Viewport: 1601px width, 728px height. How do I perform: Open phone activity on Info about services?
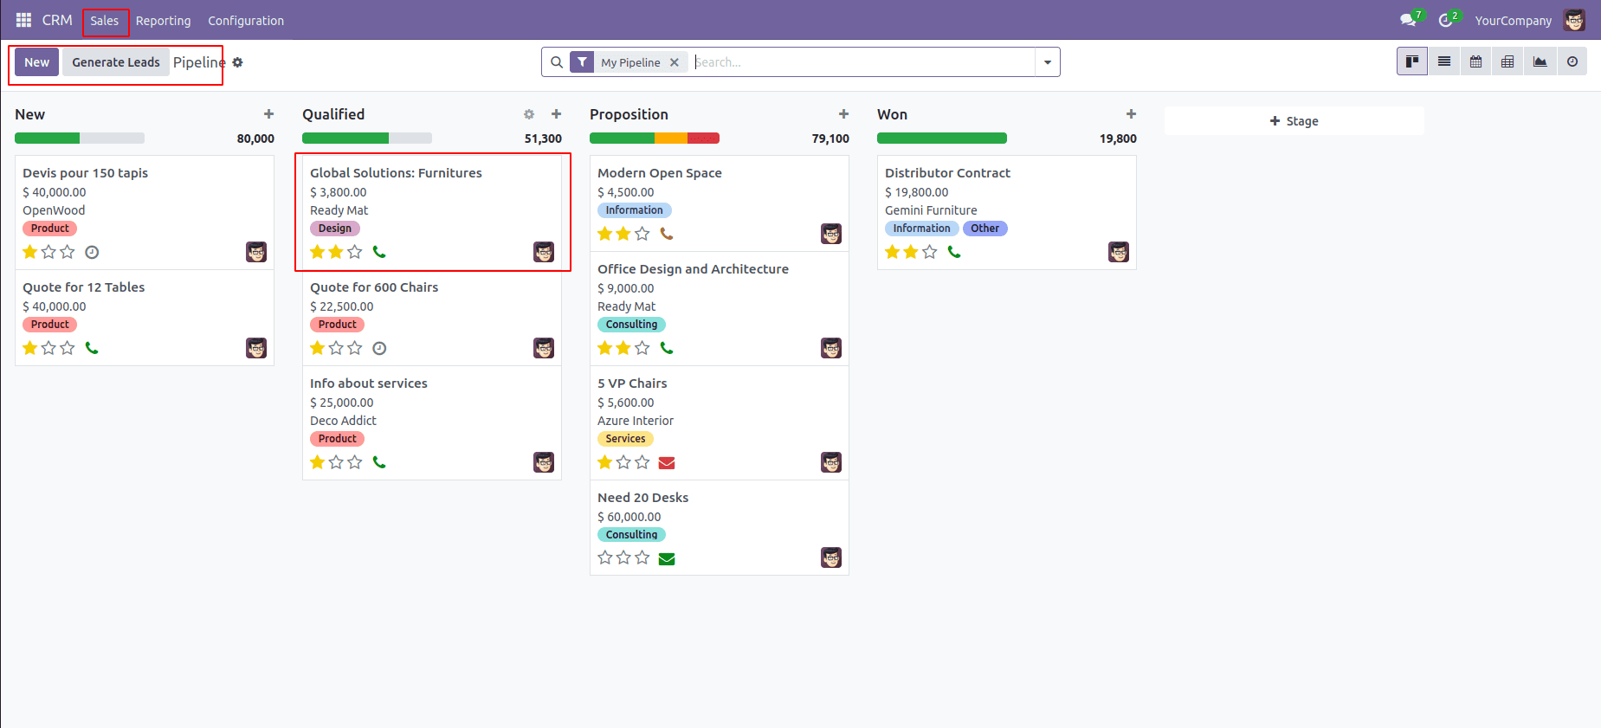(379, 462)
